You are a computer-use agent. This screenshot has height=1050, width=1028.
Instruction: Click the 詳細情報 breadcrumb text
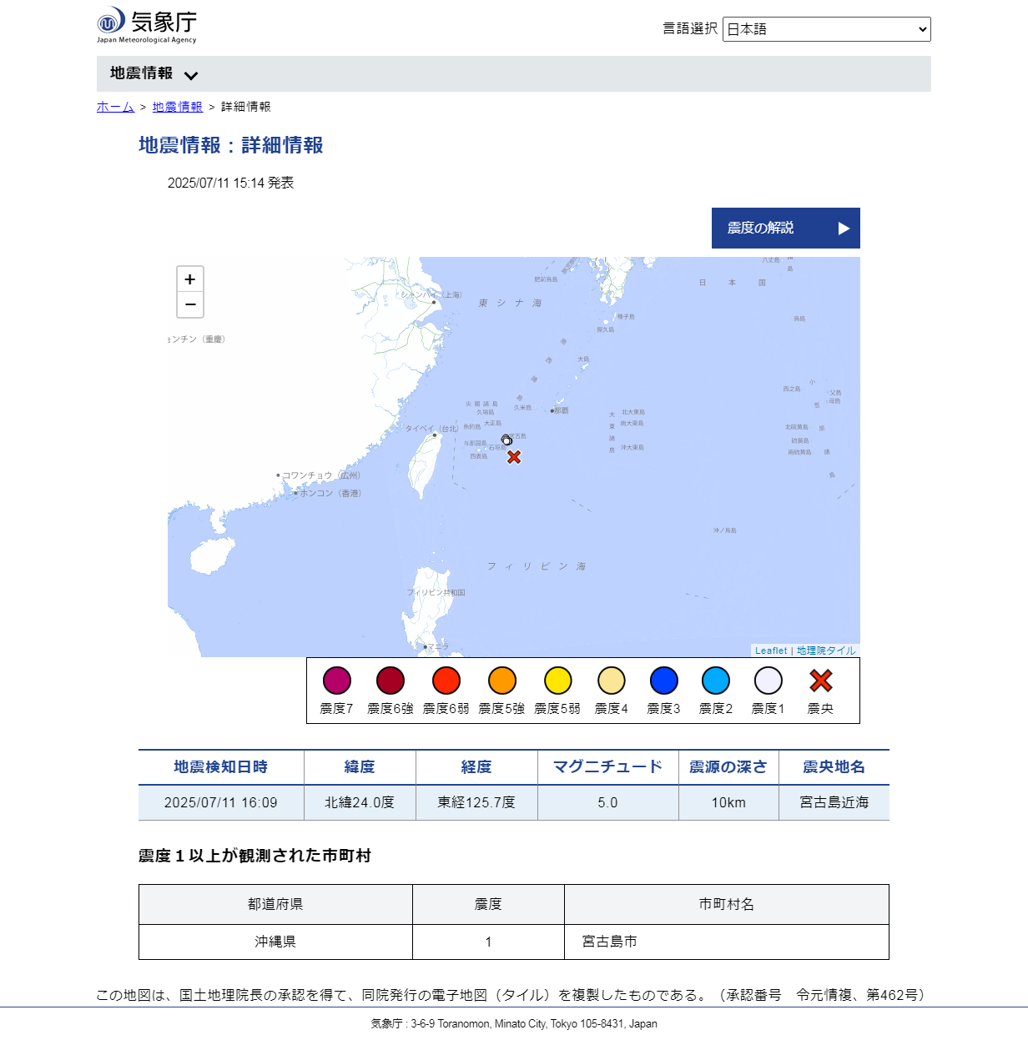(x=246, y=107)
